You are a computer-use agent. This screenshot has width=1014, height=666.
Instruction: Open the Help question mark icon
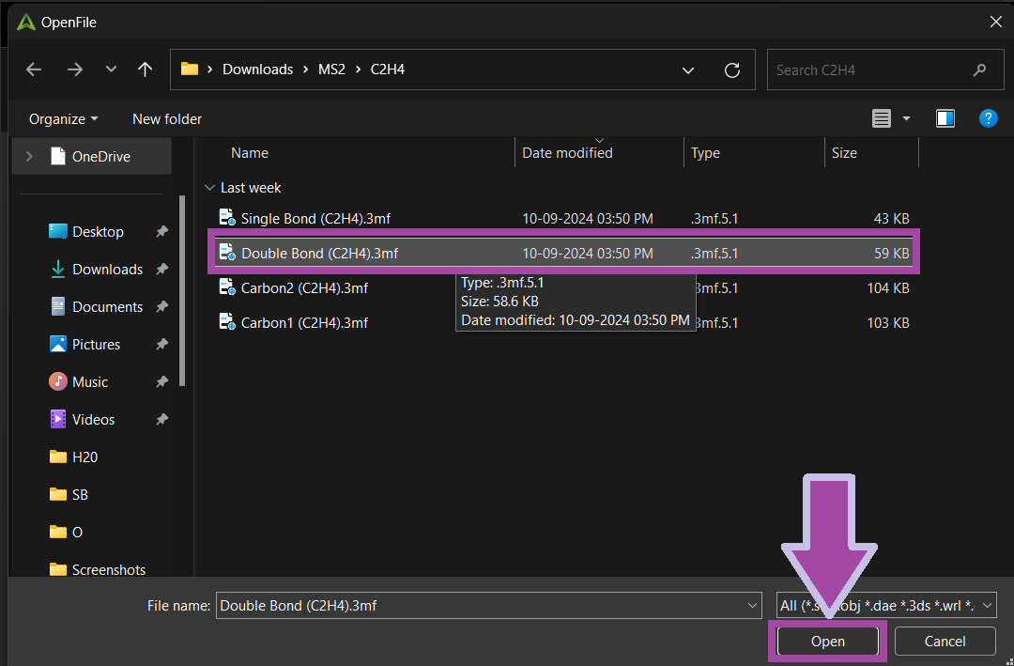(988, 118)
